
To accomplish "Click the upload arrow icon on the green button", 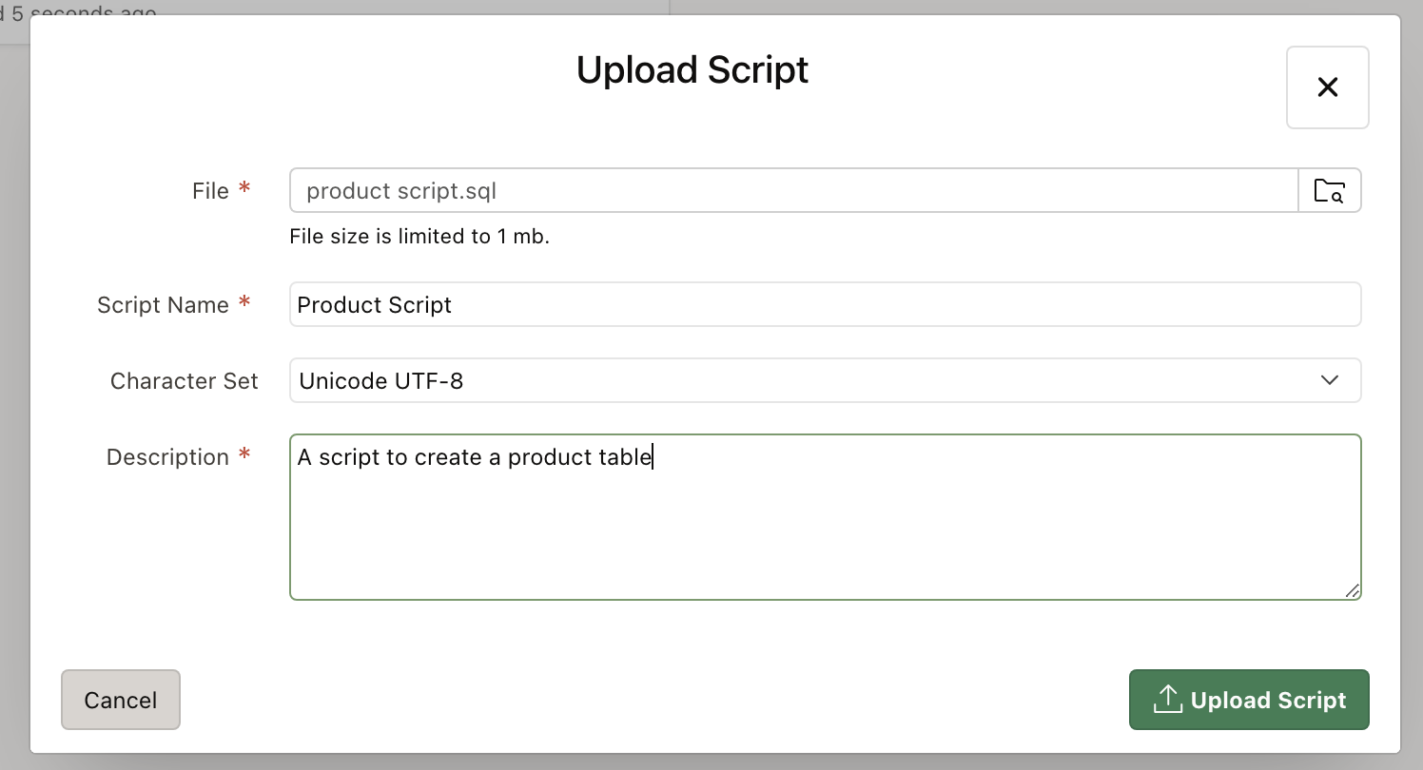I will click(1166, 700).
